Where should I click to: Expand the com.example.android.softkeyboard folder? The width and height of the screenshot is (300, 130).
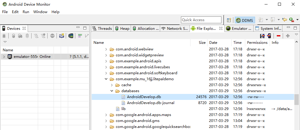pos(106,73)
